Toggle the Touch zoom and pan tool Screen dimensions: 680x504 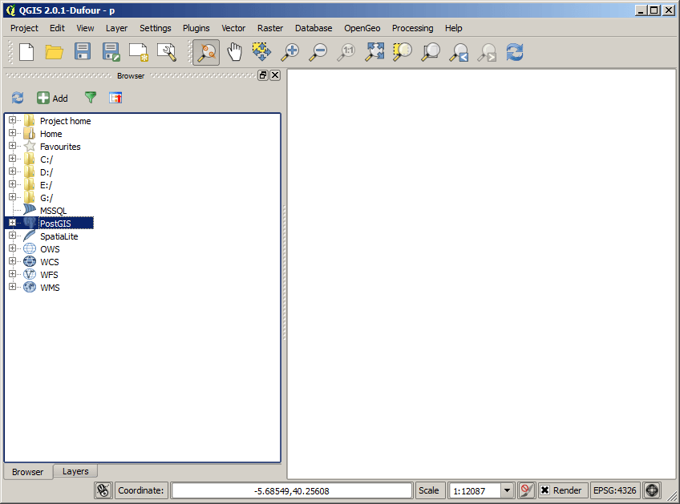coord(206,52)
